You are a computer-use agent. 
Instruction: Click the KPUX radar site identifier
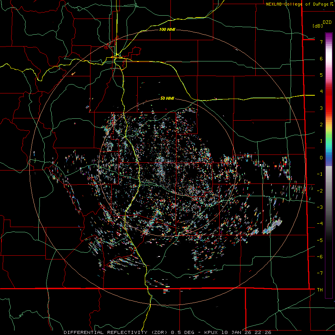pos(212,332)
